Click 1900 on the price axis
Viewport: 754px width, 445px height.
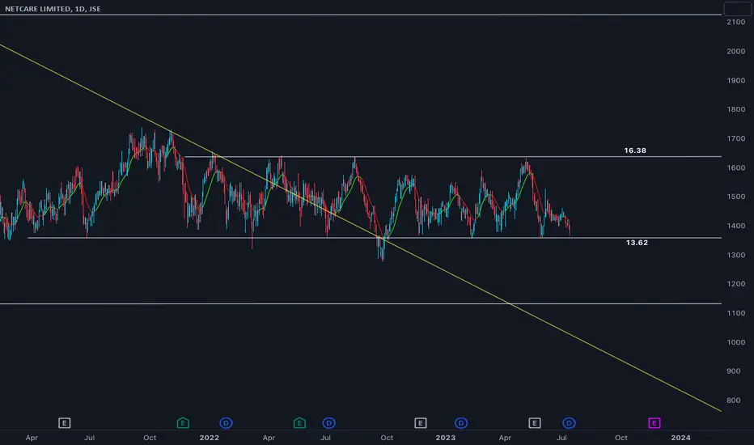(735, 81)
